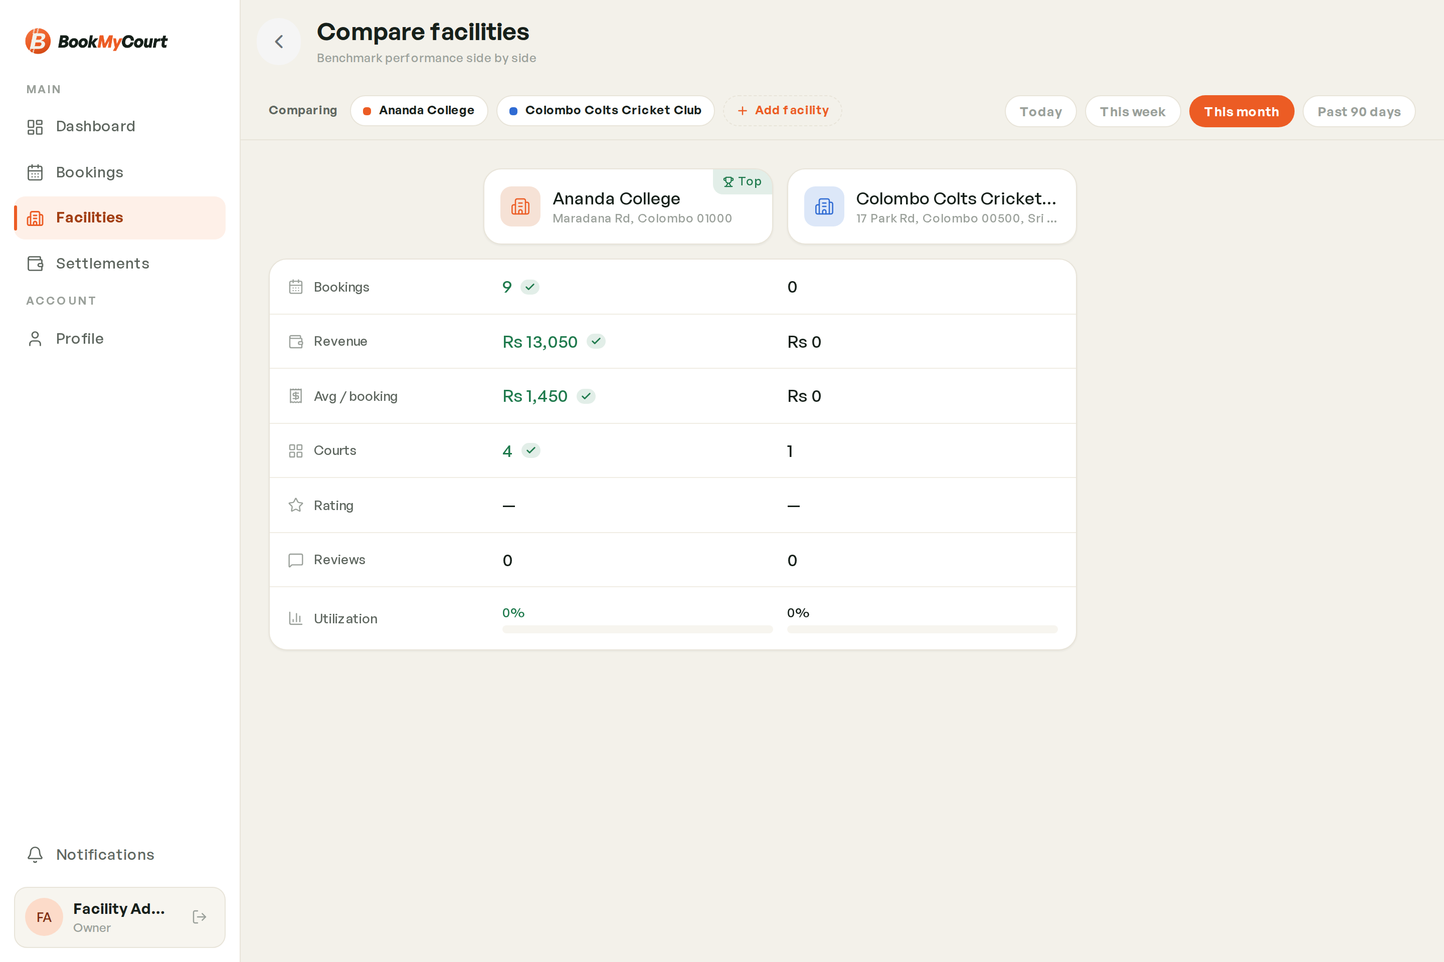Screen dimensions: 1444x962
Task: Click the check badge beside 4 courts
Action: click(531, 450)
